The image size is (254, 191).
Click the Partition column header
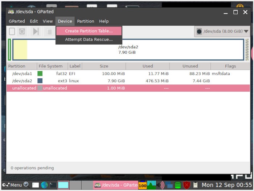(x=22, y=66)
